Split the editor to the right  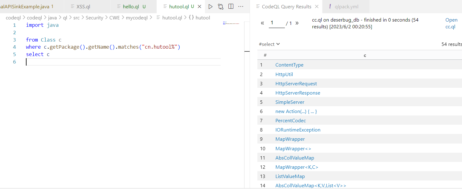[231, 6]
